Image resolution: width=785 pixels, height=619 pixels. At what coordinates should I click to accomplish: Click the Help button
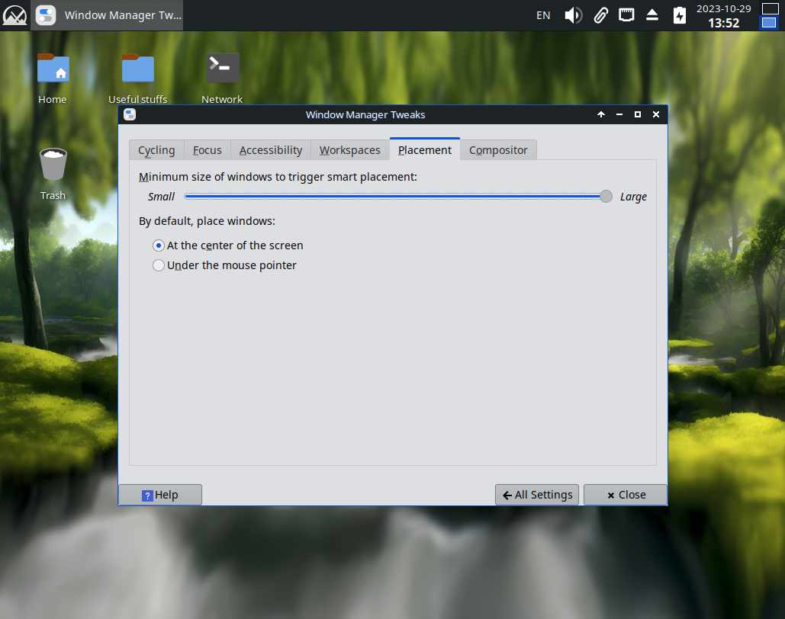pyautogui.click(x=160, y=495)
